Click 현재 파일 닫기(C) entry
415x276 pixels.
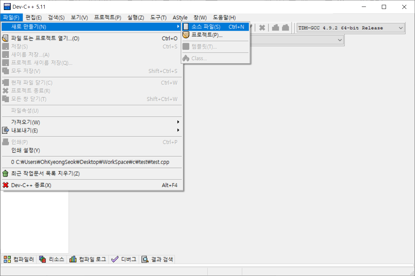(x=92, y=83)
